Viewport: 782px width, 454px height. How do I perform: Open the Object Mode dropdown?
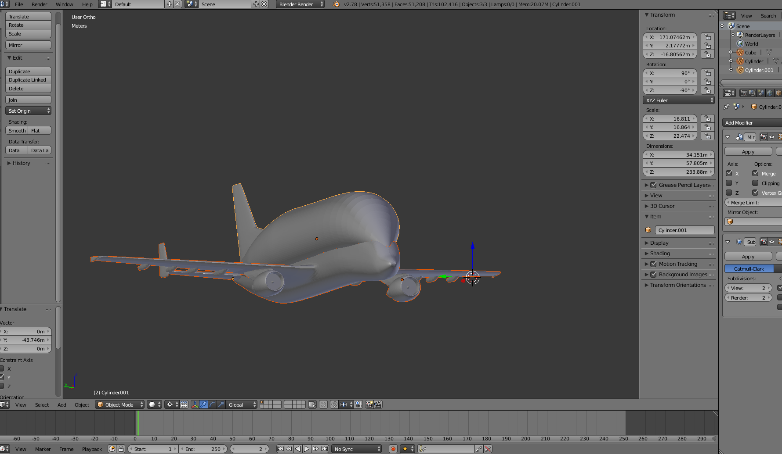click(x=120, y=404)
